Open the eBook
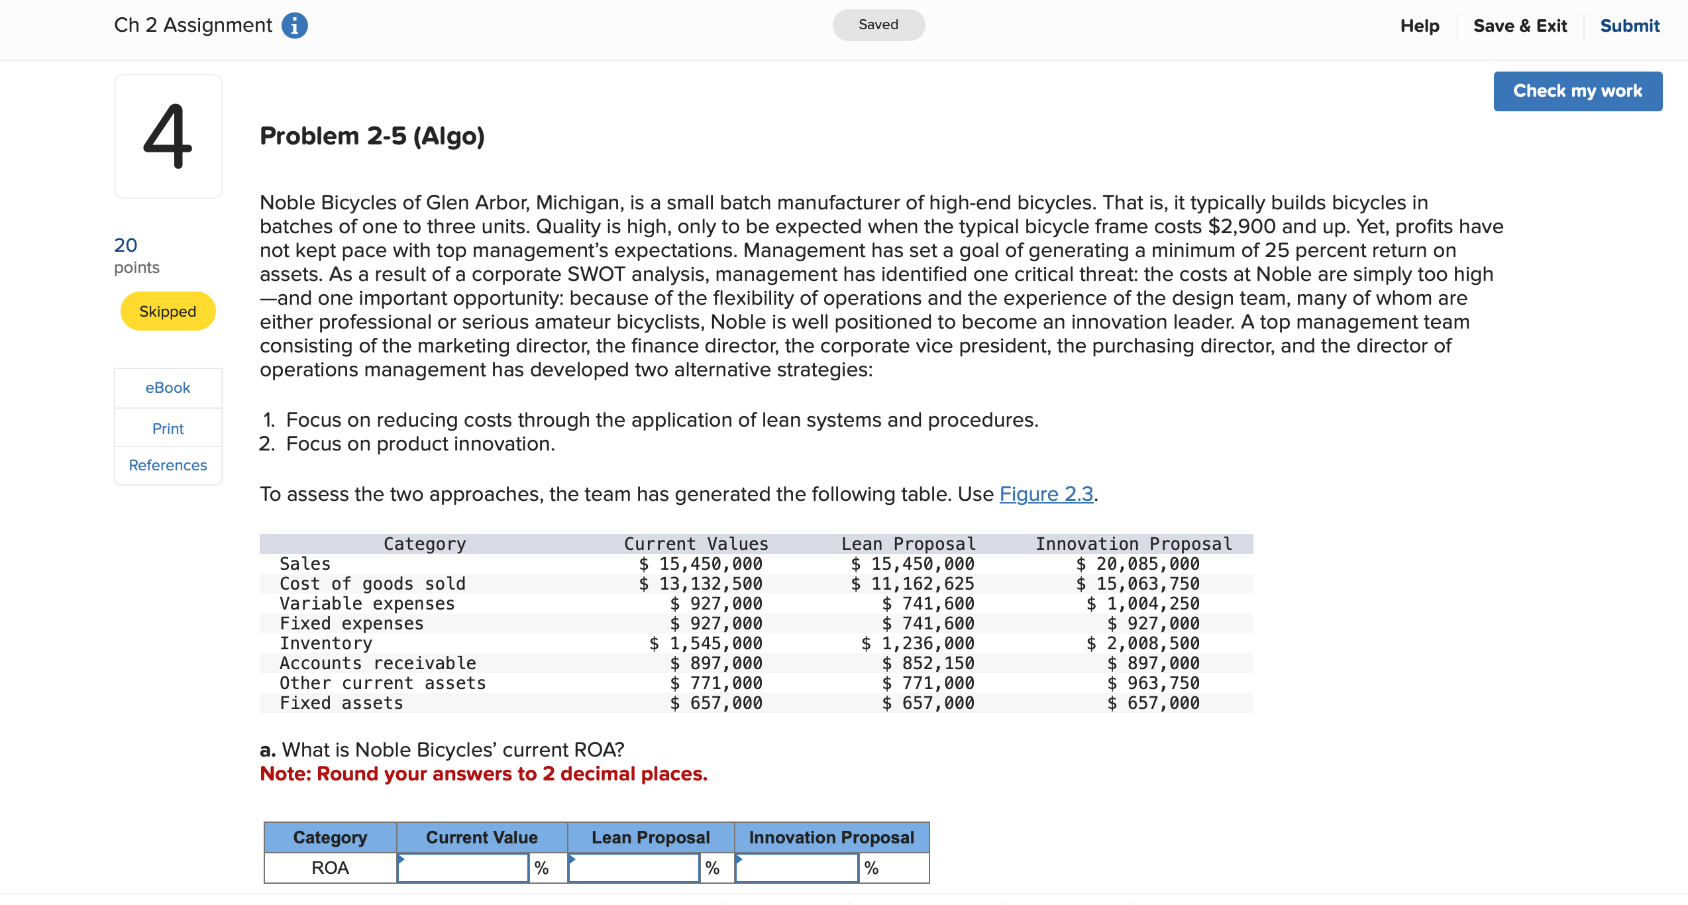This screenshot has height=905, width=1688. point(167,388)
